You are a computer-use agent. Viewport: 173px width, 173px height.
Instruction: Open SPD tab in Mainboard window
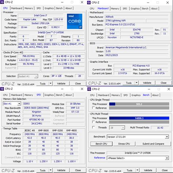pos(125,8)
